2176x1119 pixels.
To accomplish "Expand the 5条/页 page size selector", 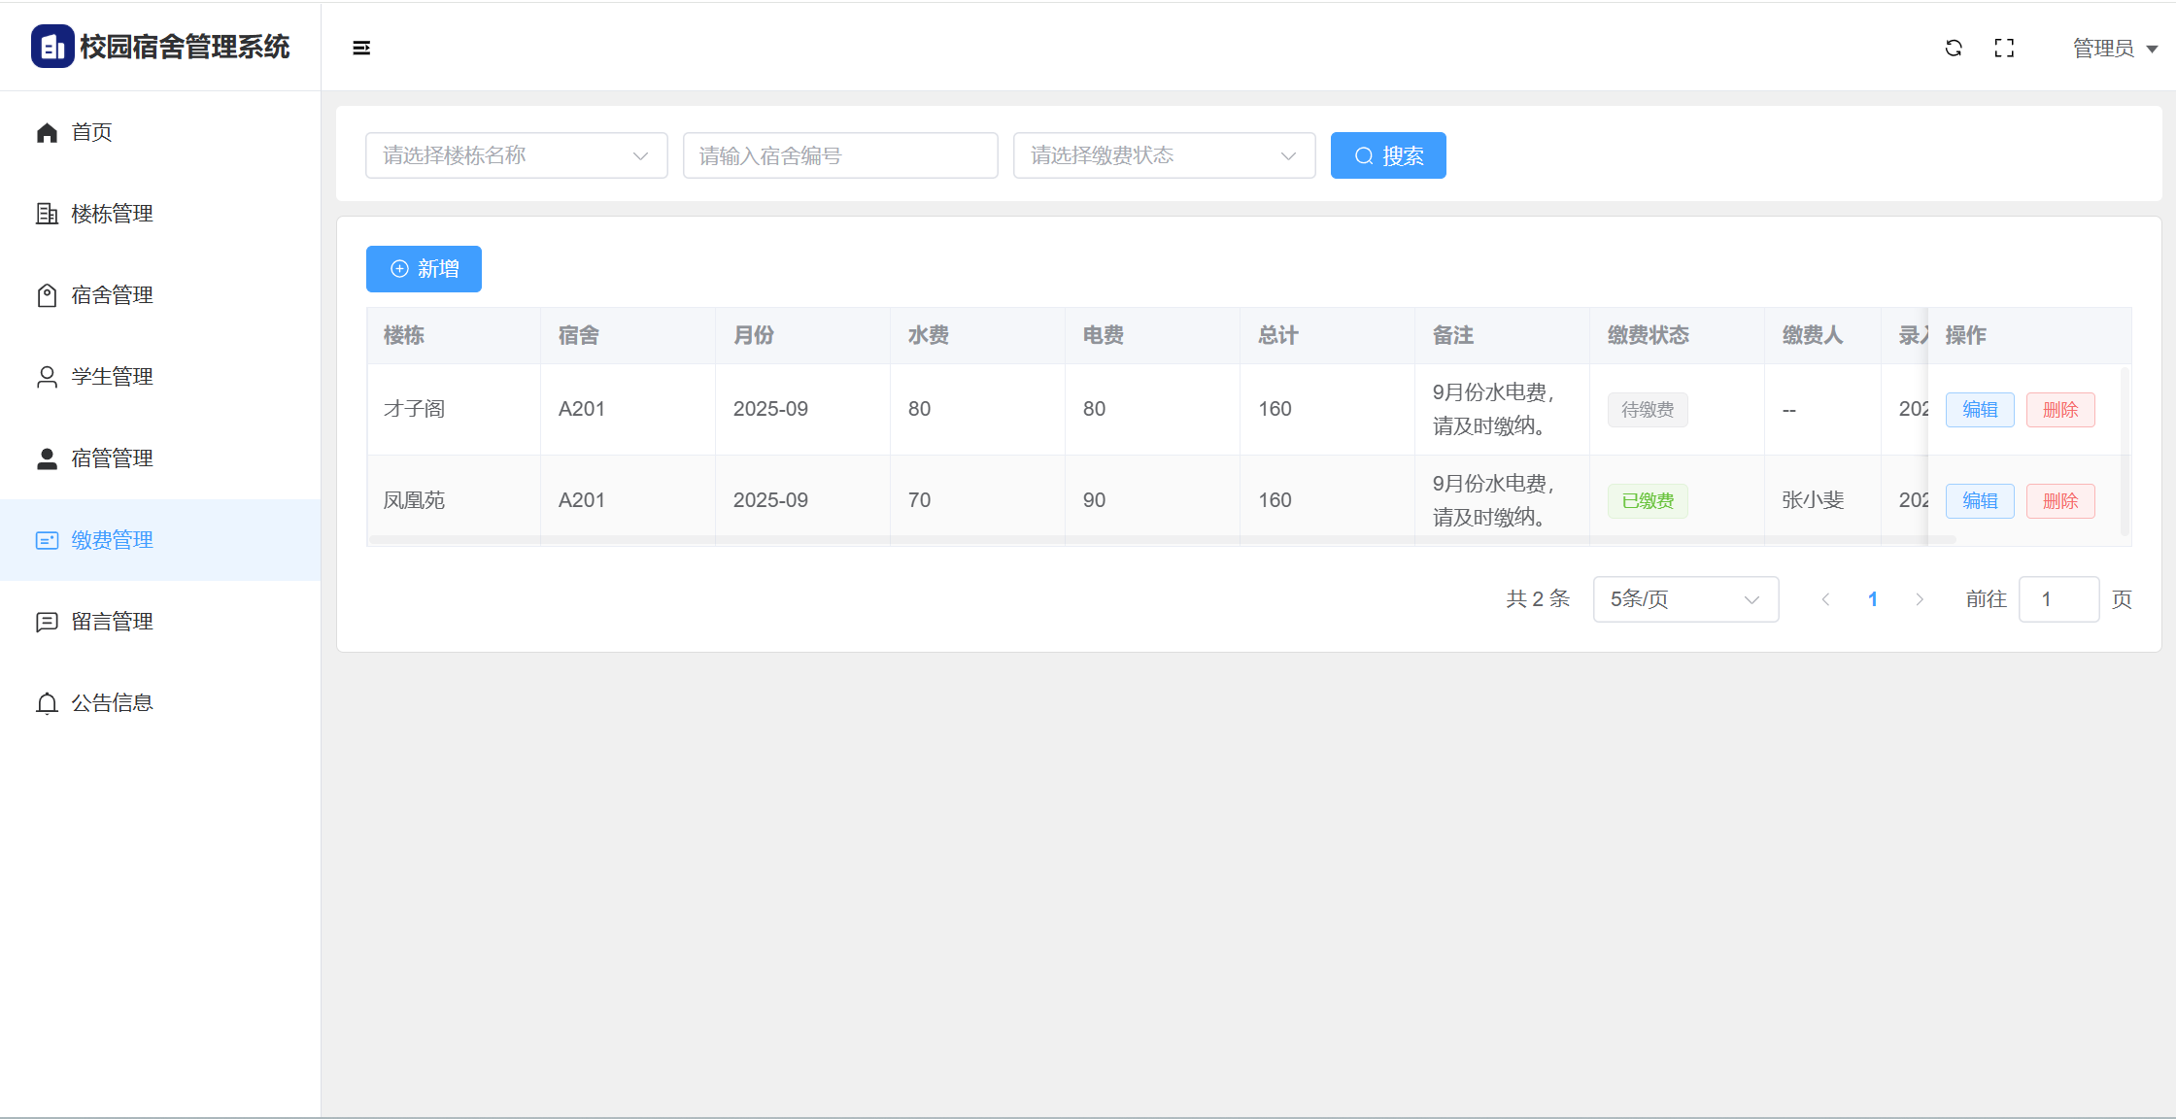I will (1684, 599).
